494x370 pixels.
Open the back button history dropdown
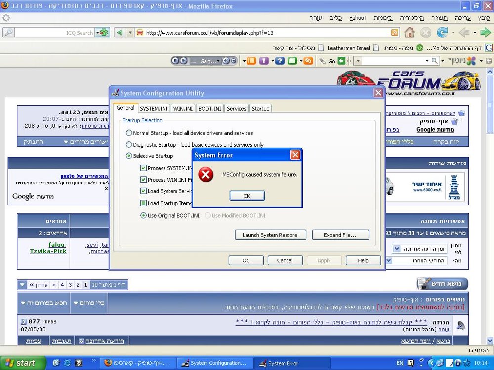pyautogui.click(x=475, y=33)
